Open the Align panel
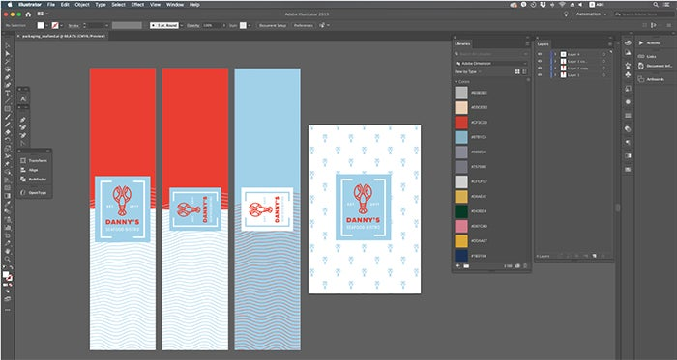Screen dimensions: 677x360 [x=29, y=170]
